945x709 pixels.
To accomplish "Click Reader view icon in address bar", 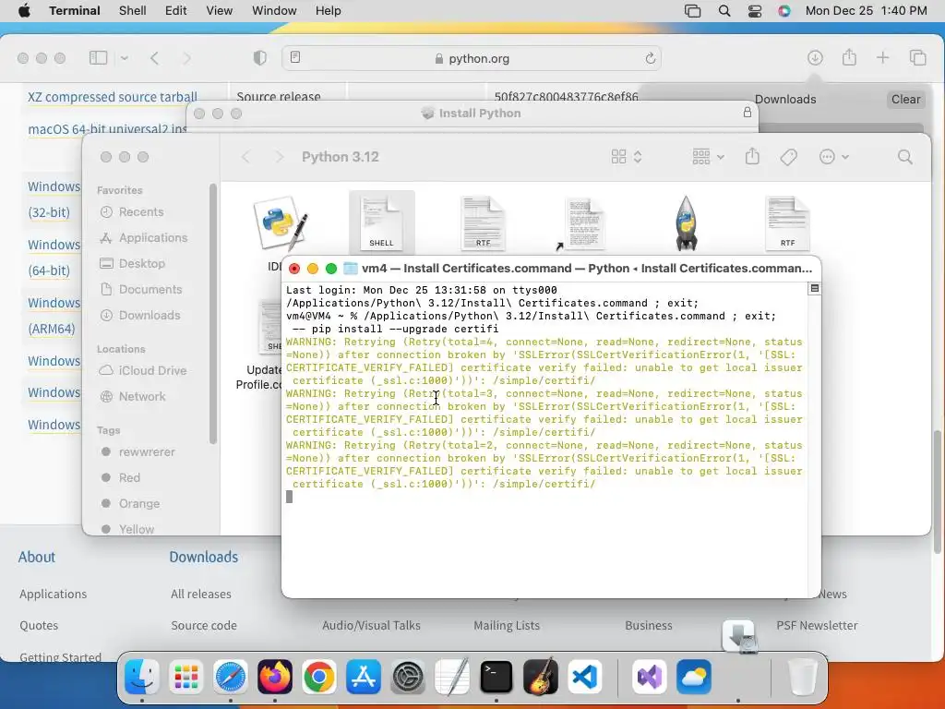I will click(x=295, y=57).
